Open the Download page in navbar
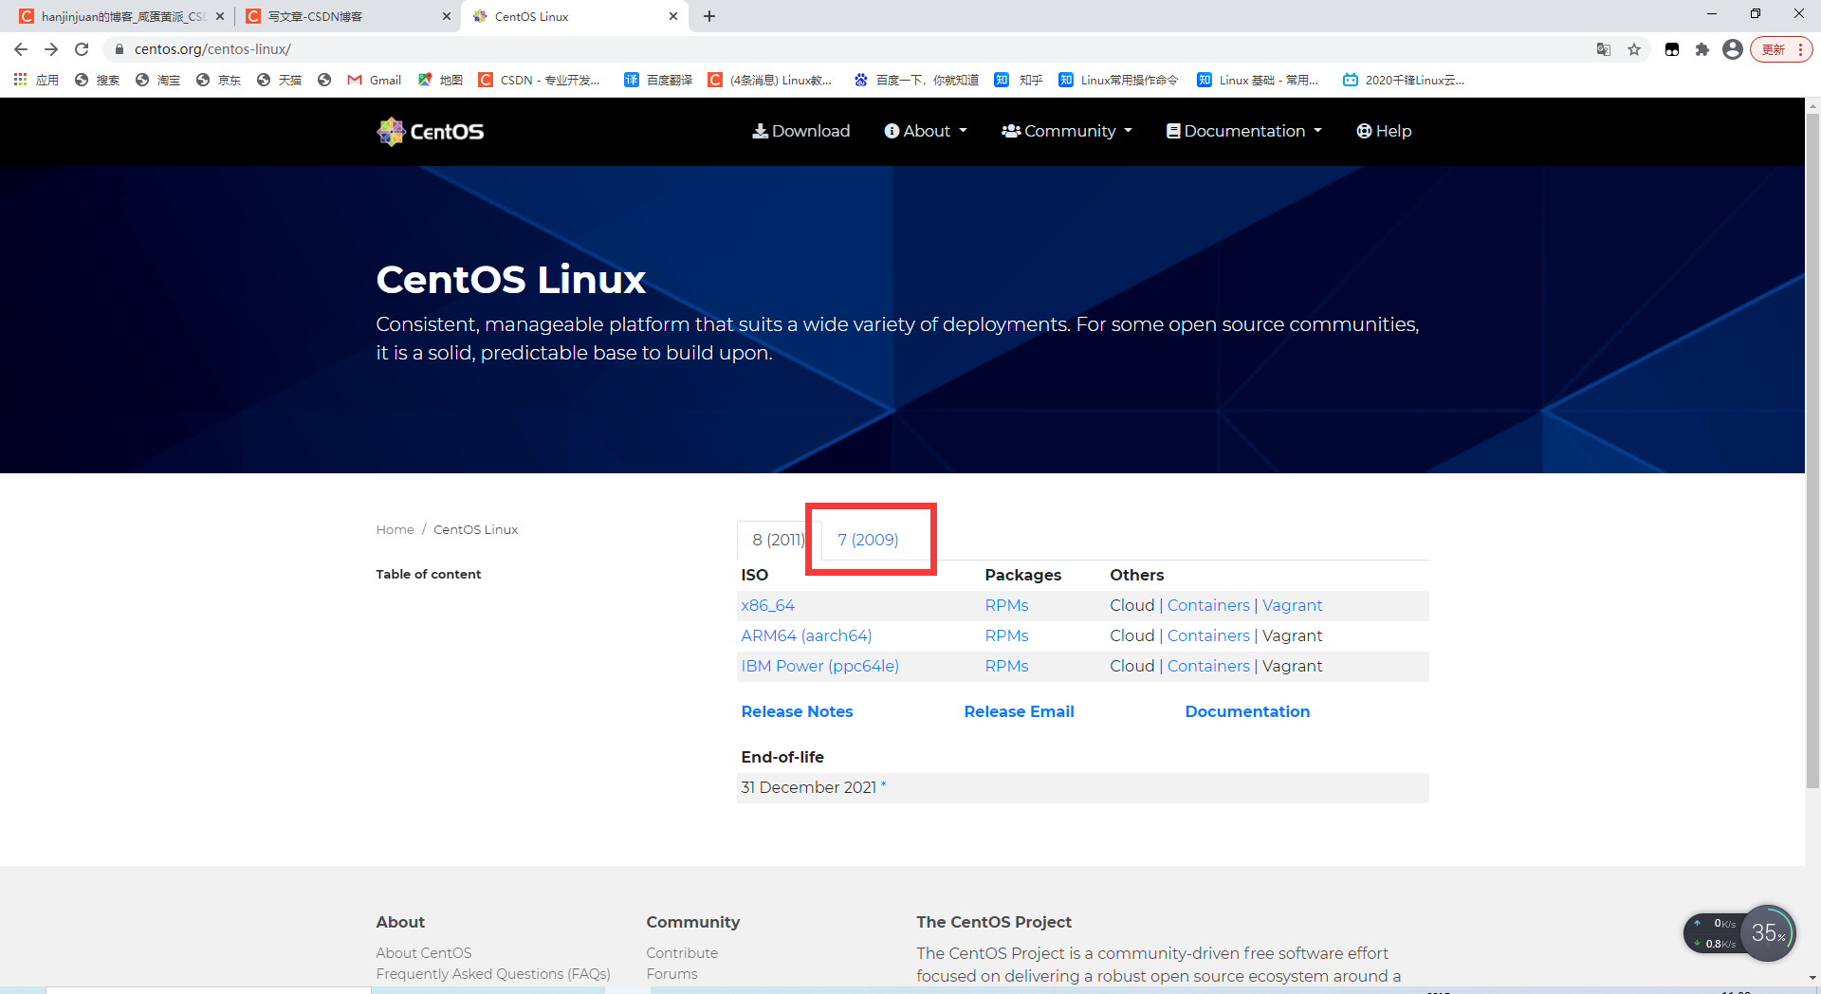1821x994 pixels. click(801, 131)
